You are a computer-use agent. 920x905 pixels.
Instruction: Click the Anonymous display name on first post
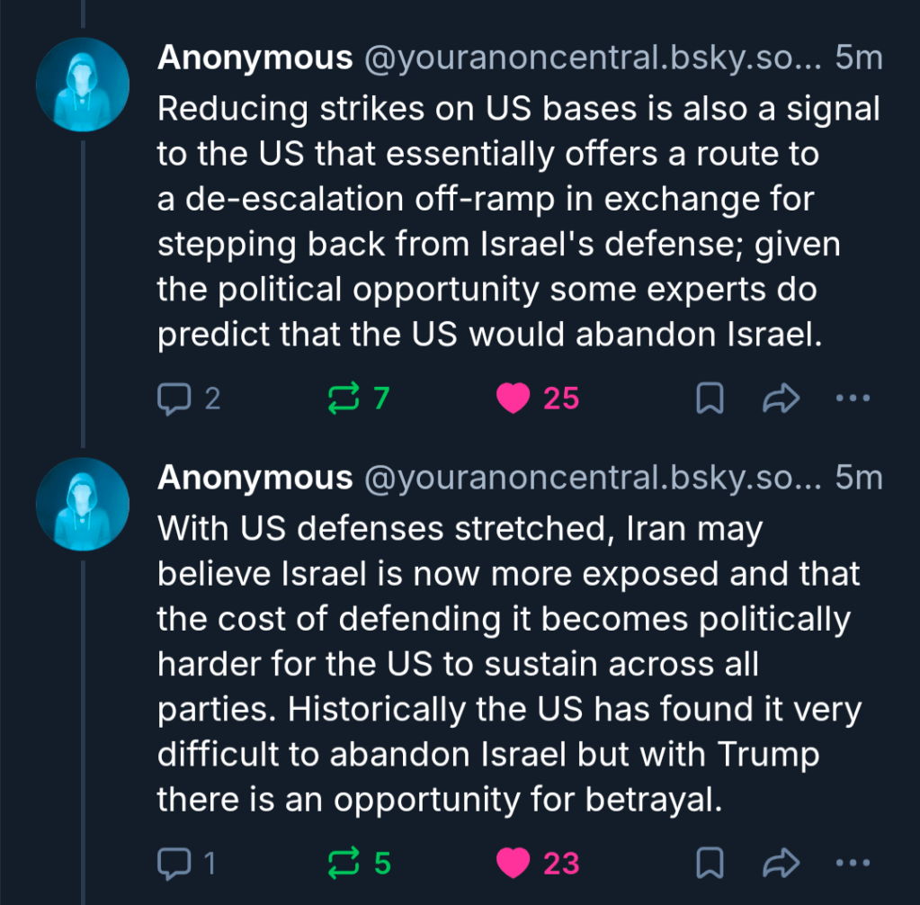(255, 58)
